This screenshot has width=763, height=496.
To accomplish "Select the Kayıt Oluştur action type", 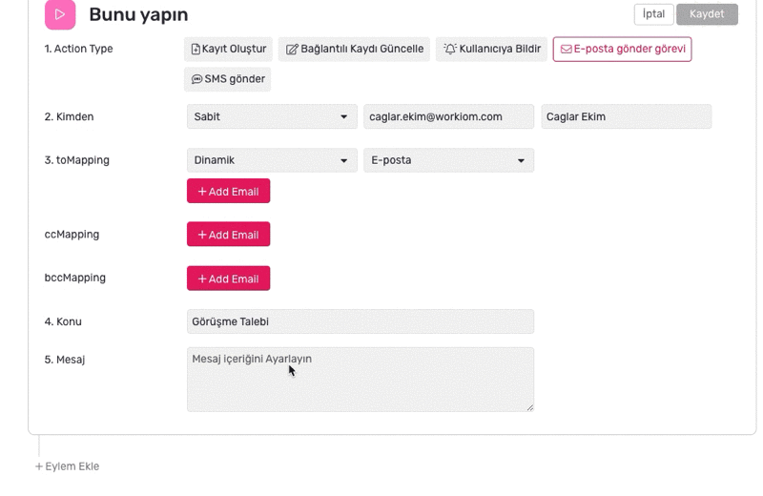I will click(x=228, y=50).
